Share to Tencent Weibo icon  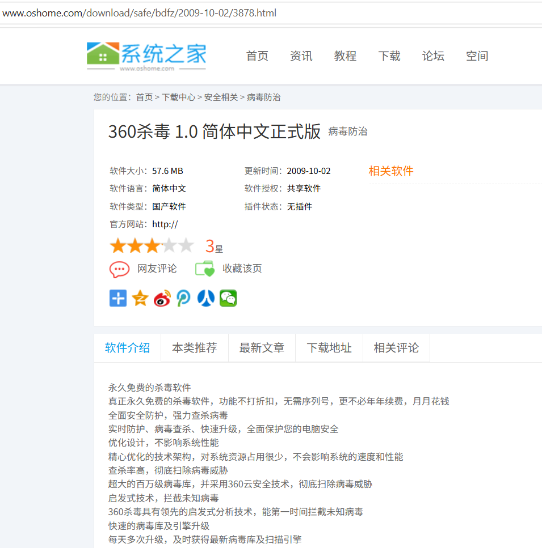[184, 298]
